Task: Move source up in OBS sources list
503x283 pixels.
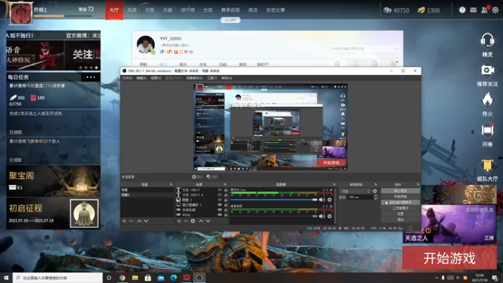Action: (x=201, y=221)
